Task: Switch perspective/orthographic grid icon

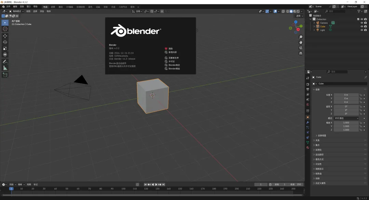Action: pos(301,53)
